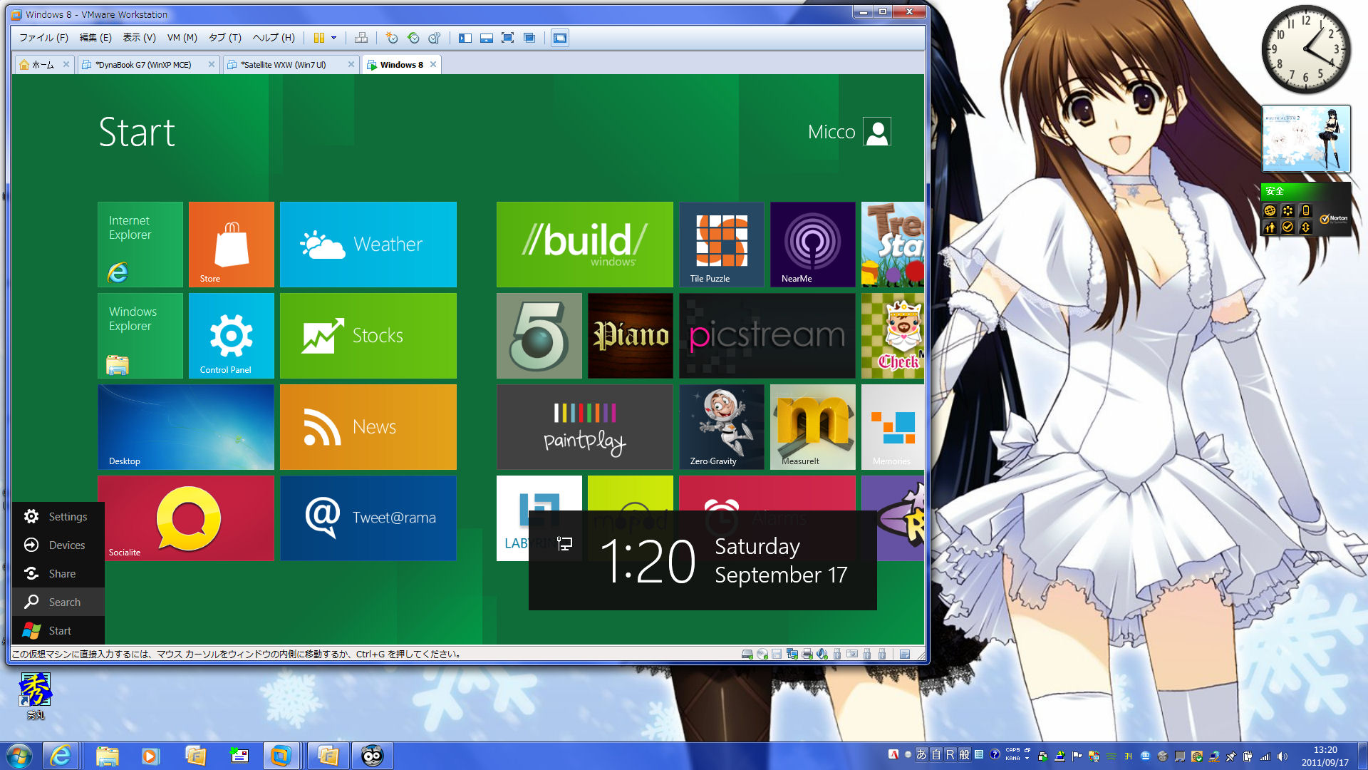Click the sound card status icon
The image size is (1368, 770).
tap(822, 654)
